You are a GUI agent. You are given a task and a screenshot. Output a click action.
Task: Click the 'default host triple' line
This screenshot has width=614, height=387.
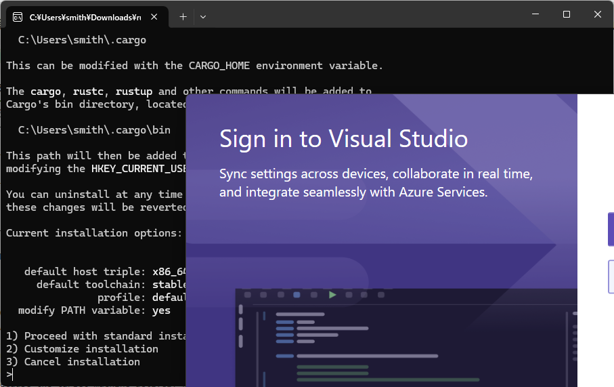105,272
